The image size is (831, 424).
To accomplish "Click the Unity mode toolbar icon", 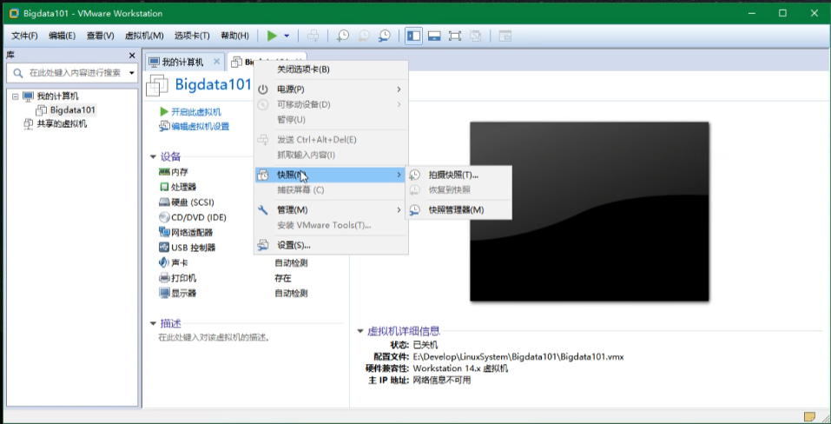I will point(475,36).
